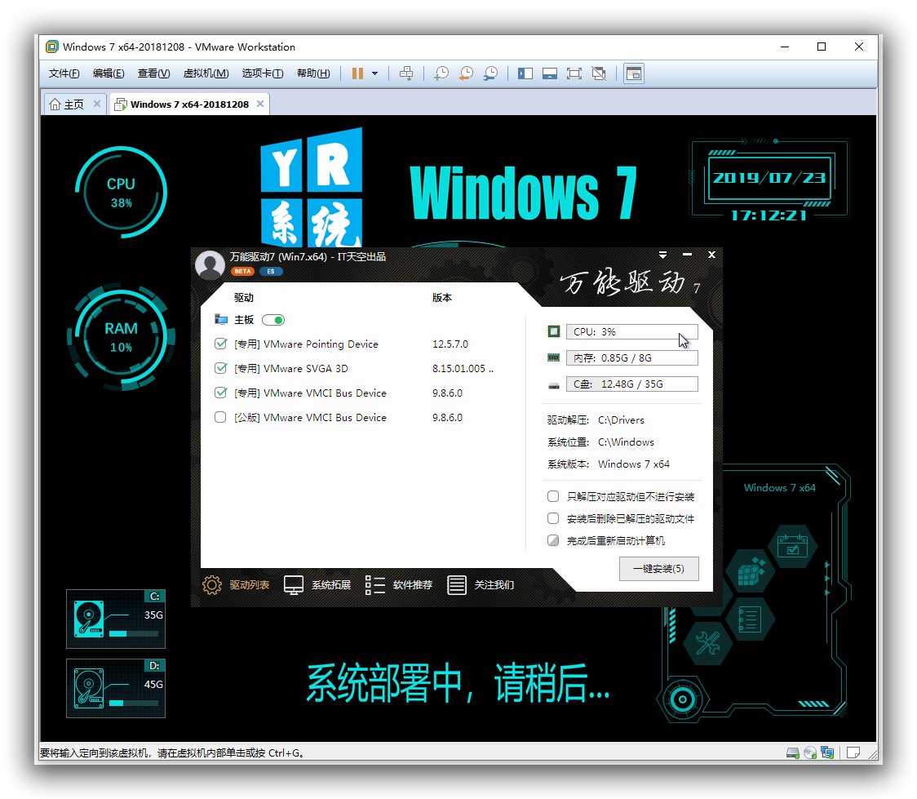This screenshot has height=799, width=917.
Task: Enable 安装后删除已解压的驱动文件 option
Action: click(552, 518)
